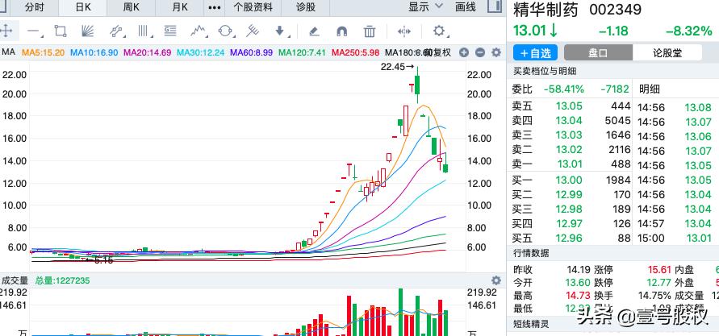Choose the fan lines drawing tool
The height and width of the screenshot is (336, 719).
click(87, 31)
